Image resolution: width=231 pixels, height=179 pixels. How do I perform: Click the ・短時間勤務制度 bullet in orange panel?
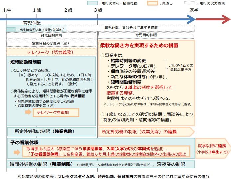click(124, 82)
